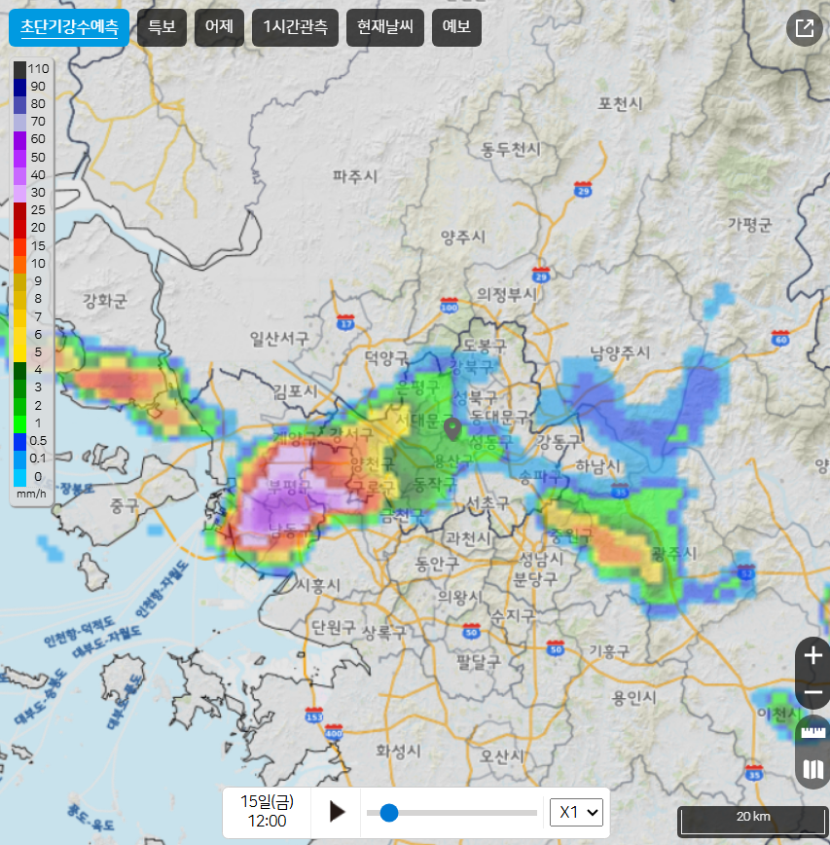The width and height of the screenshot is (830, 845).
Task: Zoom in with the plus button
Action: [x=813, y=656]
